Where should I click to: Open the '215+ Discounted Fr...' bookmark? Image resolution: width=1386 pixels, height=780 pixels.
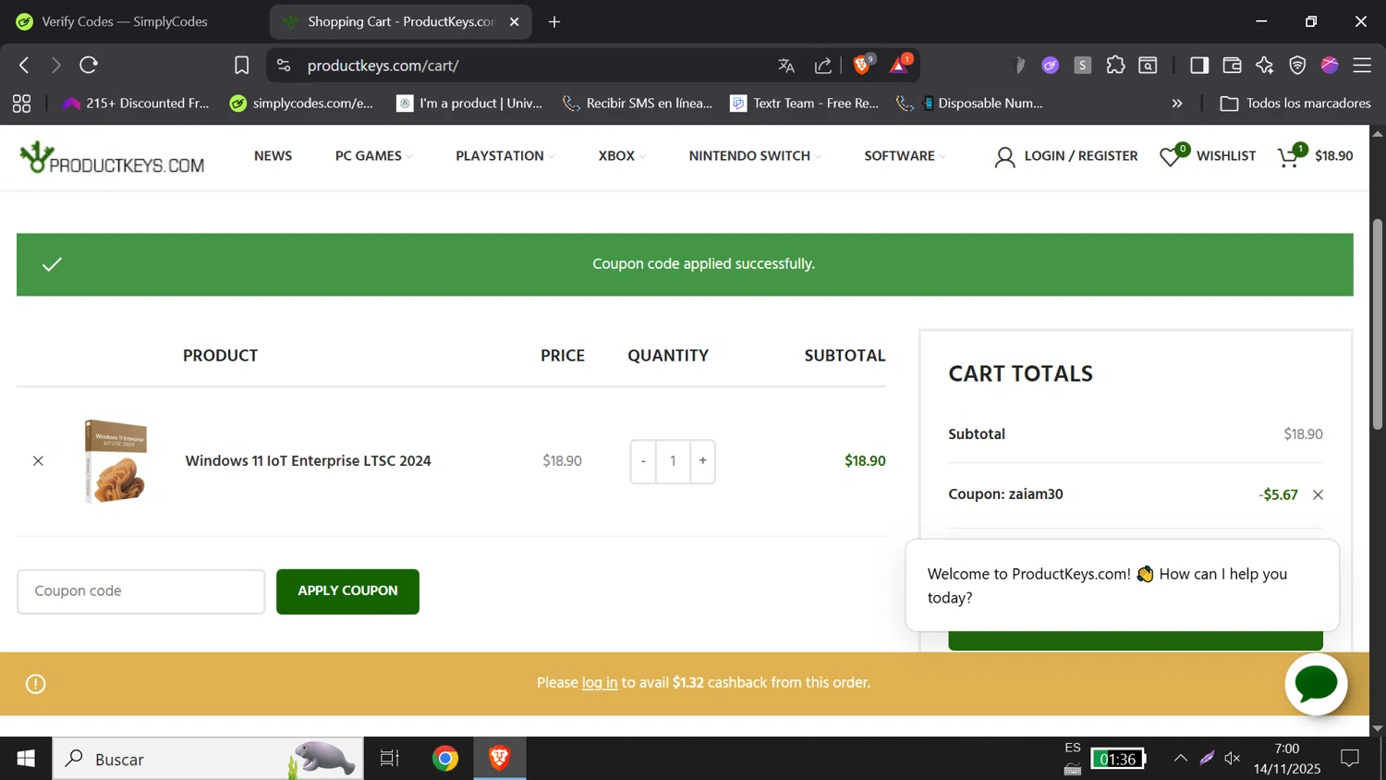point(136,104)
